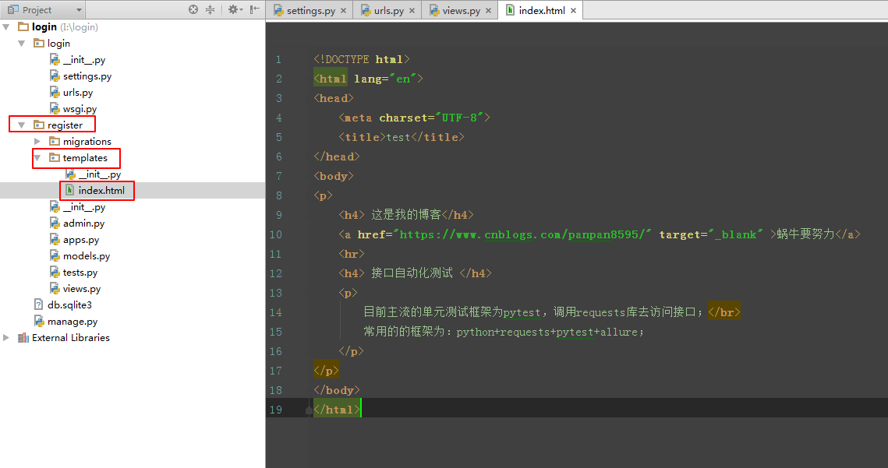Select the migrations folder

(80, 142)
